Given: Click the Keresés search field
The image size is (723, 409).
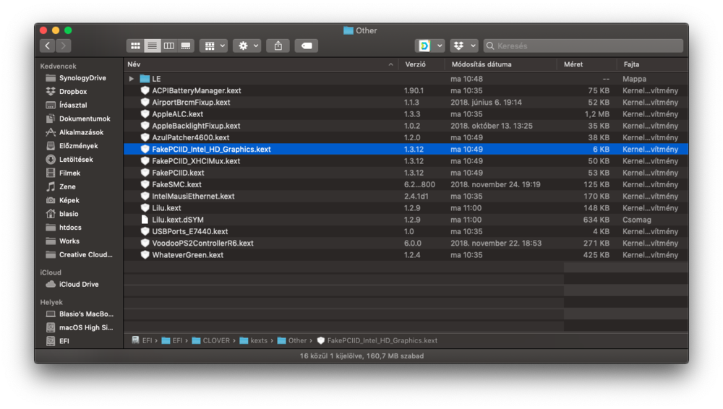Looking at the screenshot, I should point(586,46).
